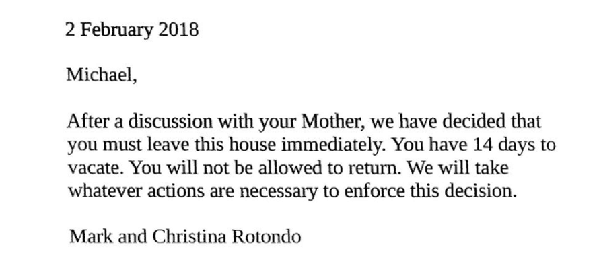This screenshot has height=272, width=599.
Task: Click the word "whatever" starting the last line
Action: [105, 191]
